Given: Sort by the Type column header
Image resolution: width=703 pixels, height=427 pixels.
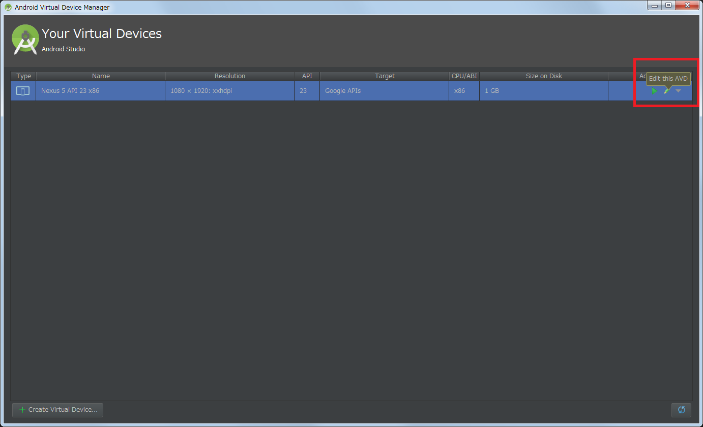Looking at the screenshot, I should tap(23, 76).
